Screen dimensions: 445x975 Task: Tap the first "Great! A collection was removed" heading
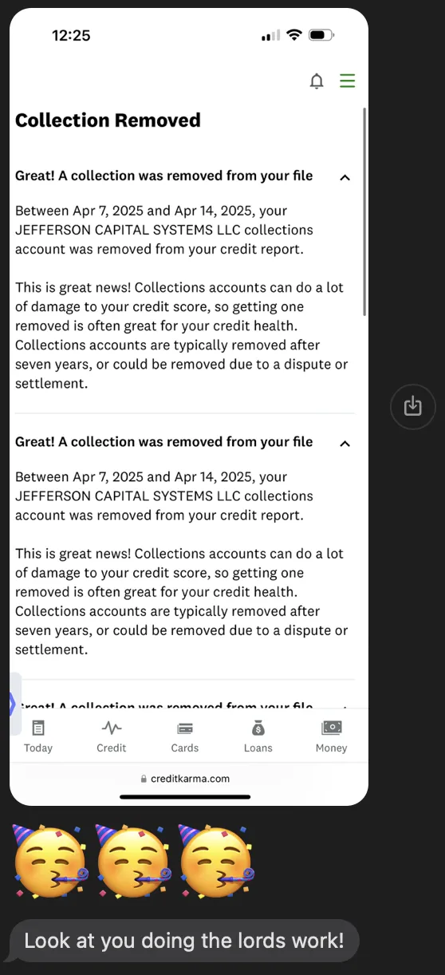[x=163, y=176]
